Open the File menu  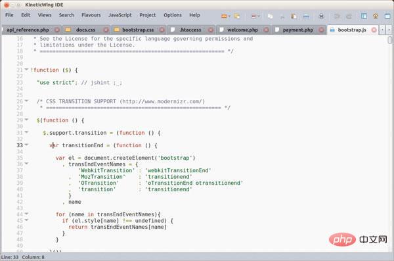9,15
